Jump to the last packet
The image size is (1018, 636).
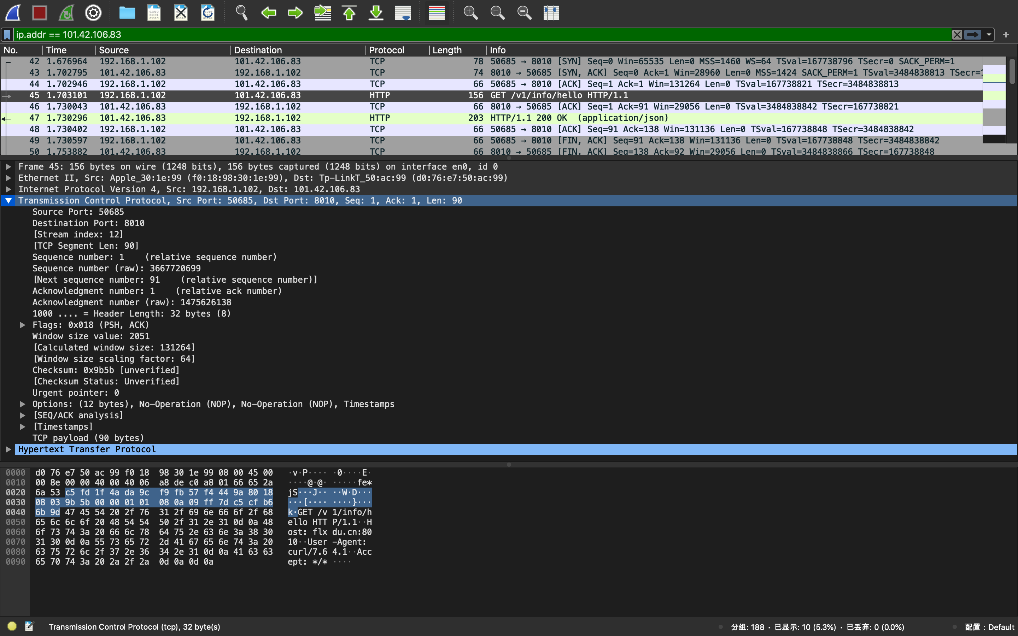click(376, 13)
